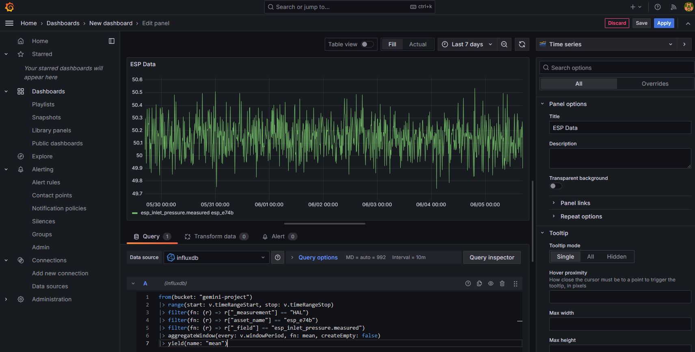Open the Last 7 days time picker
The height and width of the screenshot is (352, 695).
coord(466,44)
